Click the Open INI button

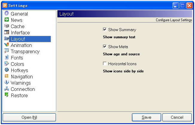29,117
